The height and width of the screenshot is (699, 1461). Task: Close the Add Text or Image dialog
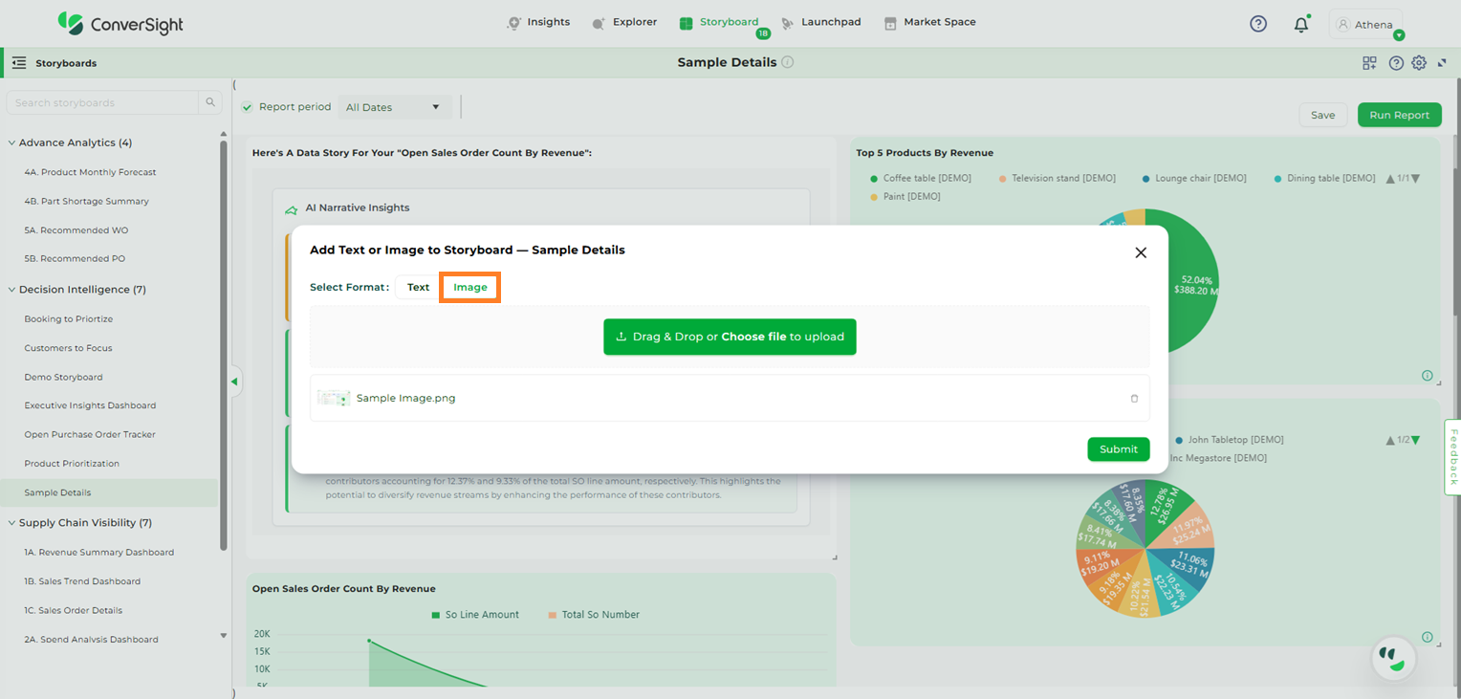1140,252
